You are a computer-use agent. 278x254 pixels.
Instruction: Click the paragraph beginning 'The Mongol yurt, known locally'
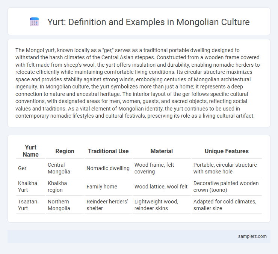tap(137, 83)
